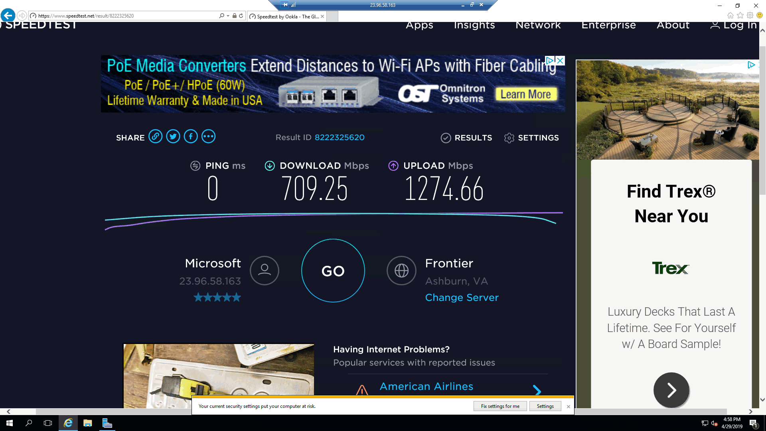Screen dimensions: 766x431
Task: Click Fix settings for me button
Action: click(x=500, y=406)
